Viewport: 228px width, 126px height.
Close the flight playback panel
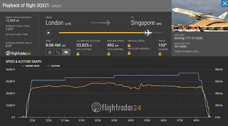click(224, 3)
